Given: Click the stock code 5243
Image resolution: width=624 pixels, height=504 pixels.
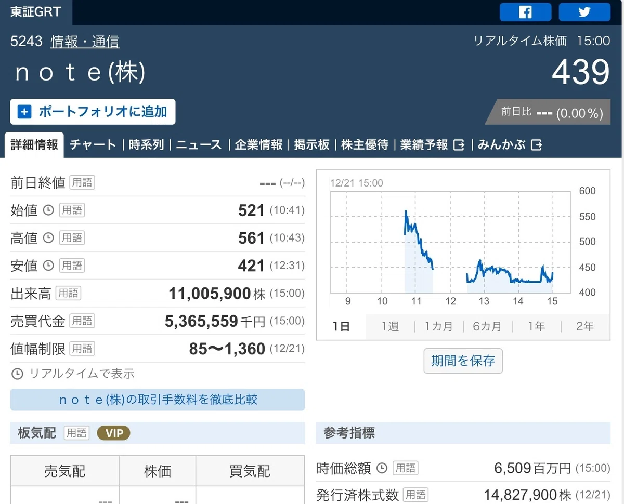Looking at the screenshot, I should pyautogui.click(x=27, y=42).
